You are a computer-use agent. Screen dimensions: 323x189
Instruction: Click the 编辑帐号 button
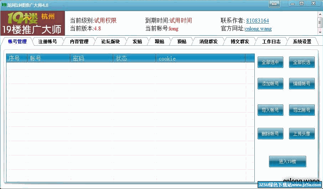point(302,84)
